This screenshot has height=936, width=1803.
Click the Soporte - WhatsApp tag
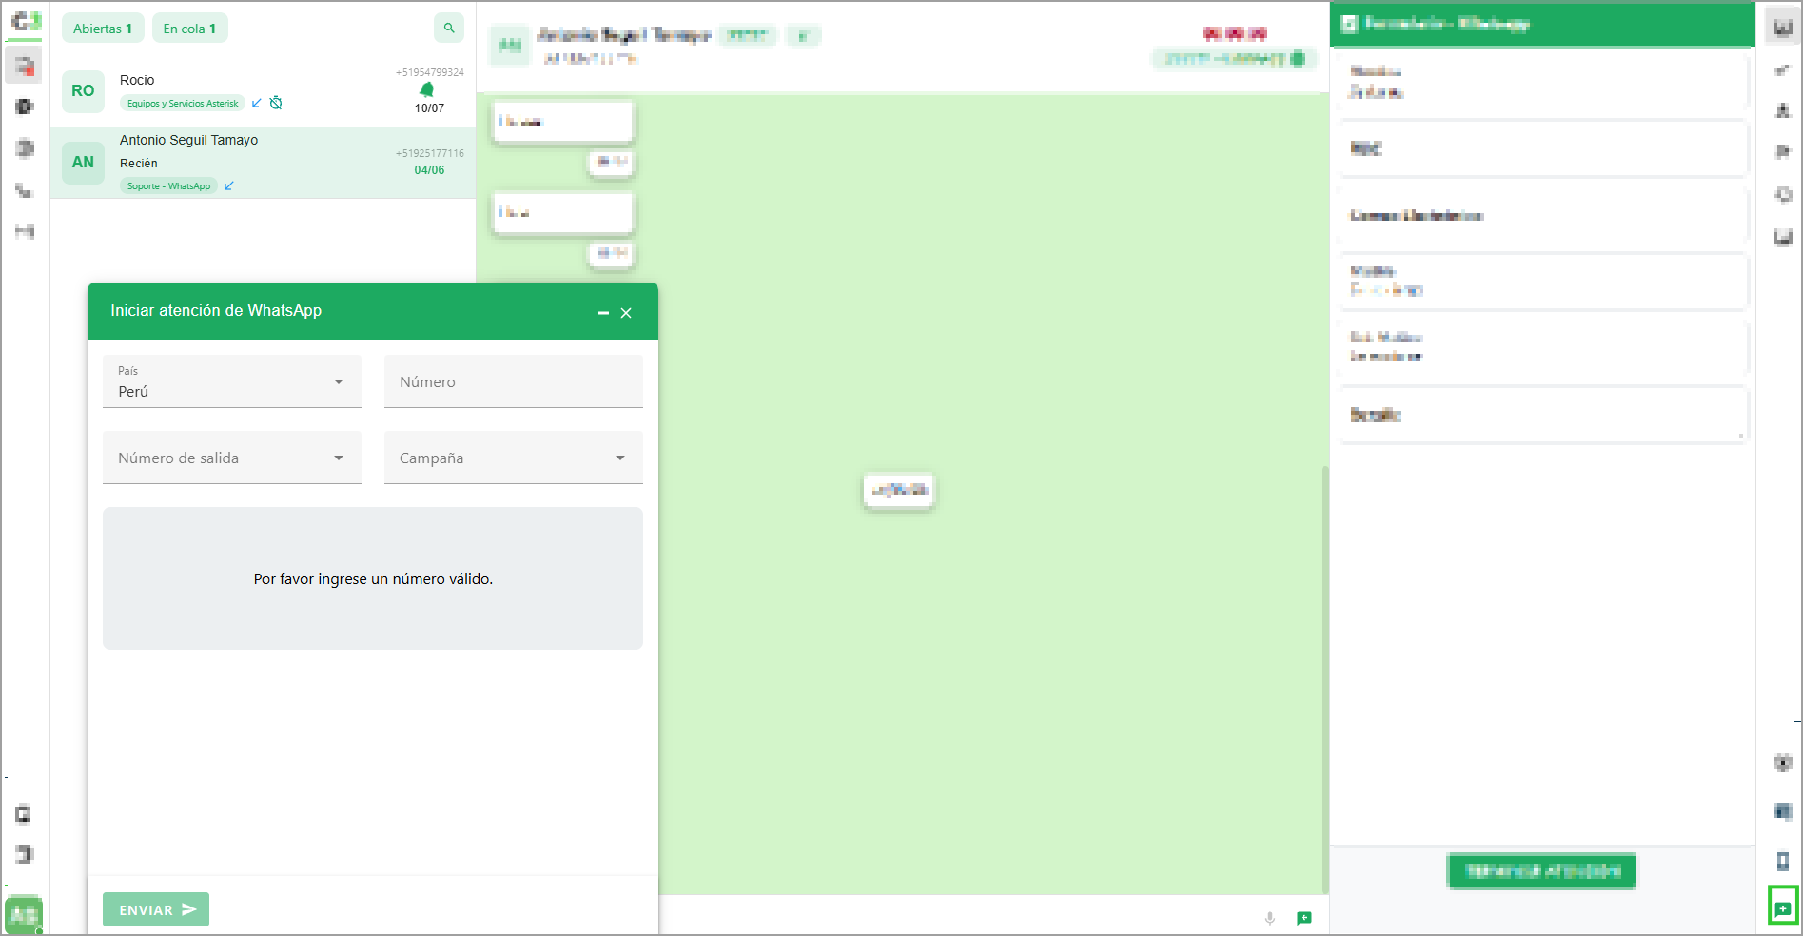coord(168,186)
